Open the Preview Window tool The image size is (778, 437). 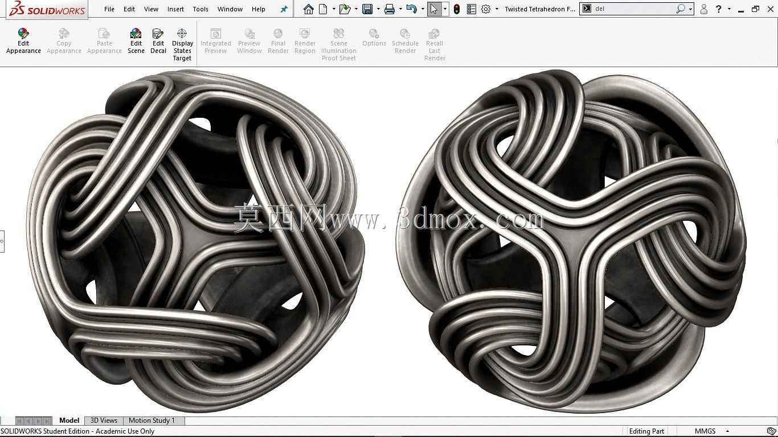[249, 41]
